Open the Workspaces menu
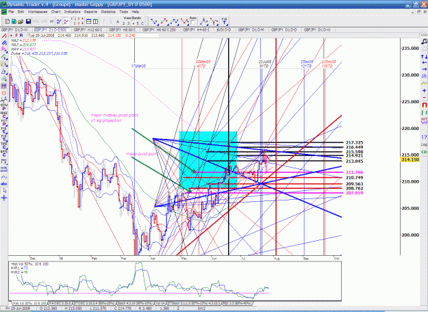 click(x=38, y=12)
